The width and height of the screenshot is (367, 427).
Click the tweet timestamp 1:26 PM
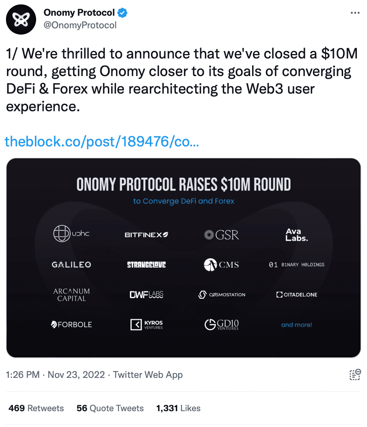[x=23, y=375]
